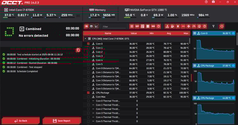Check the Core 5 sensor checkbox

coord(88,64)
